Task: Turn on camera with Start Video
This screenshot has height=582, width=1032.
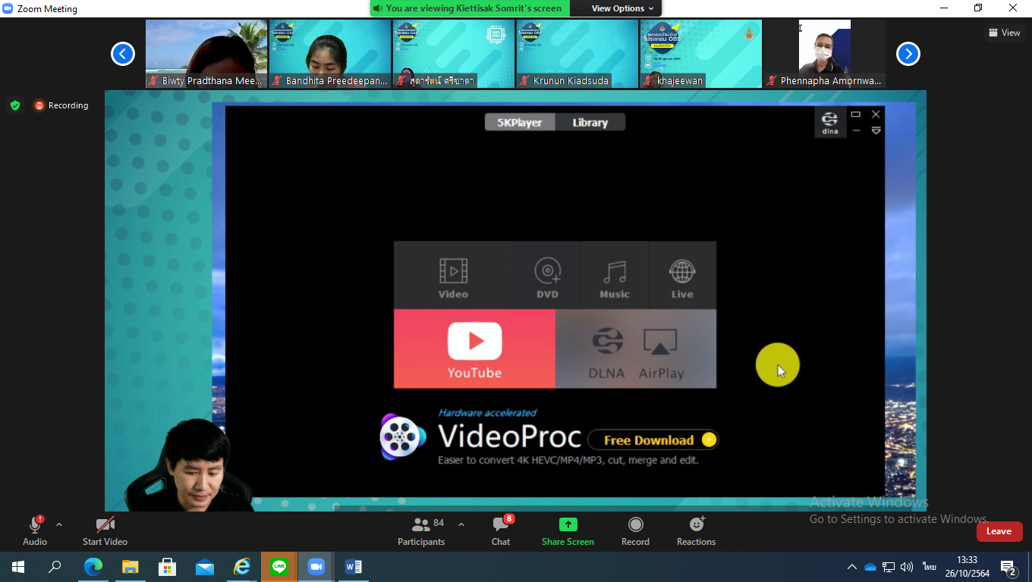Action: click(x=105, y=531)
